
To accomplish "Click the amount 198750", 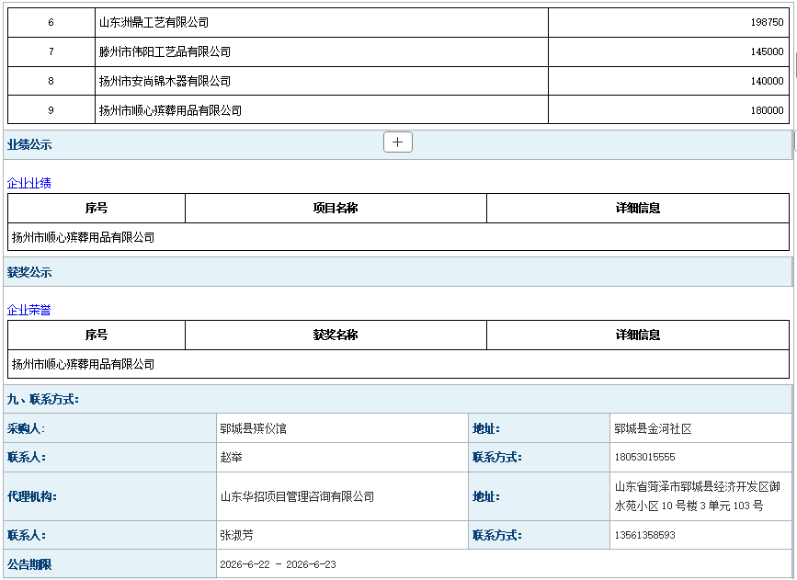I will pos(767,22).
